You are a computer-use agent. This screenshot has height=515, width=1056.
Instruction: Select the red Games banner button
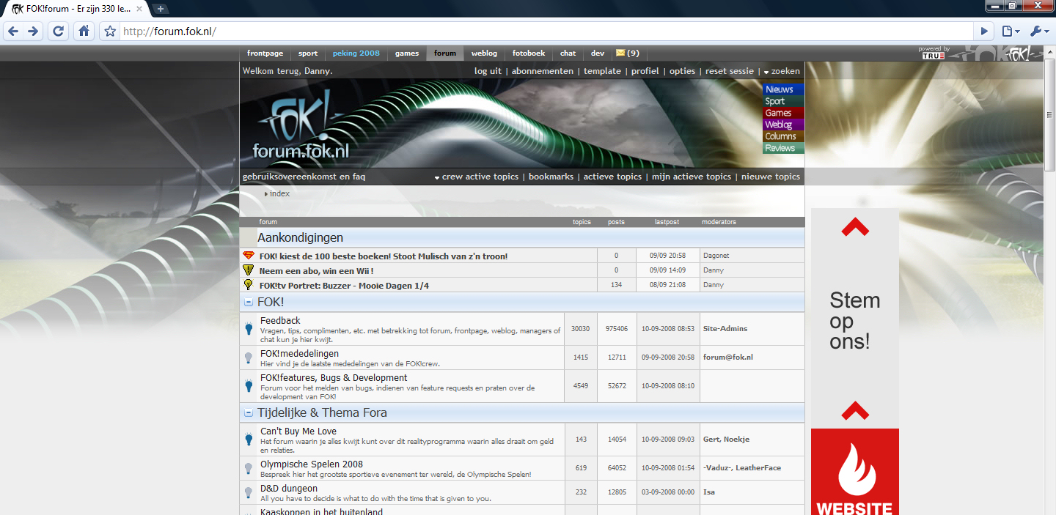783,113
